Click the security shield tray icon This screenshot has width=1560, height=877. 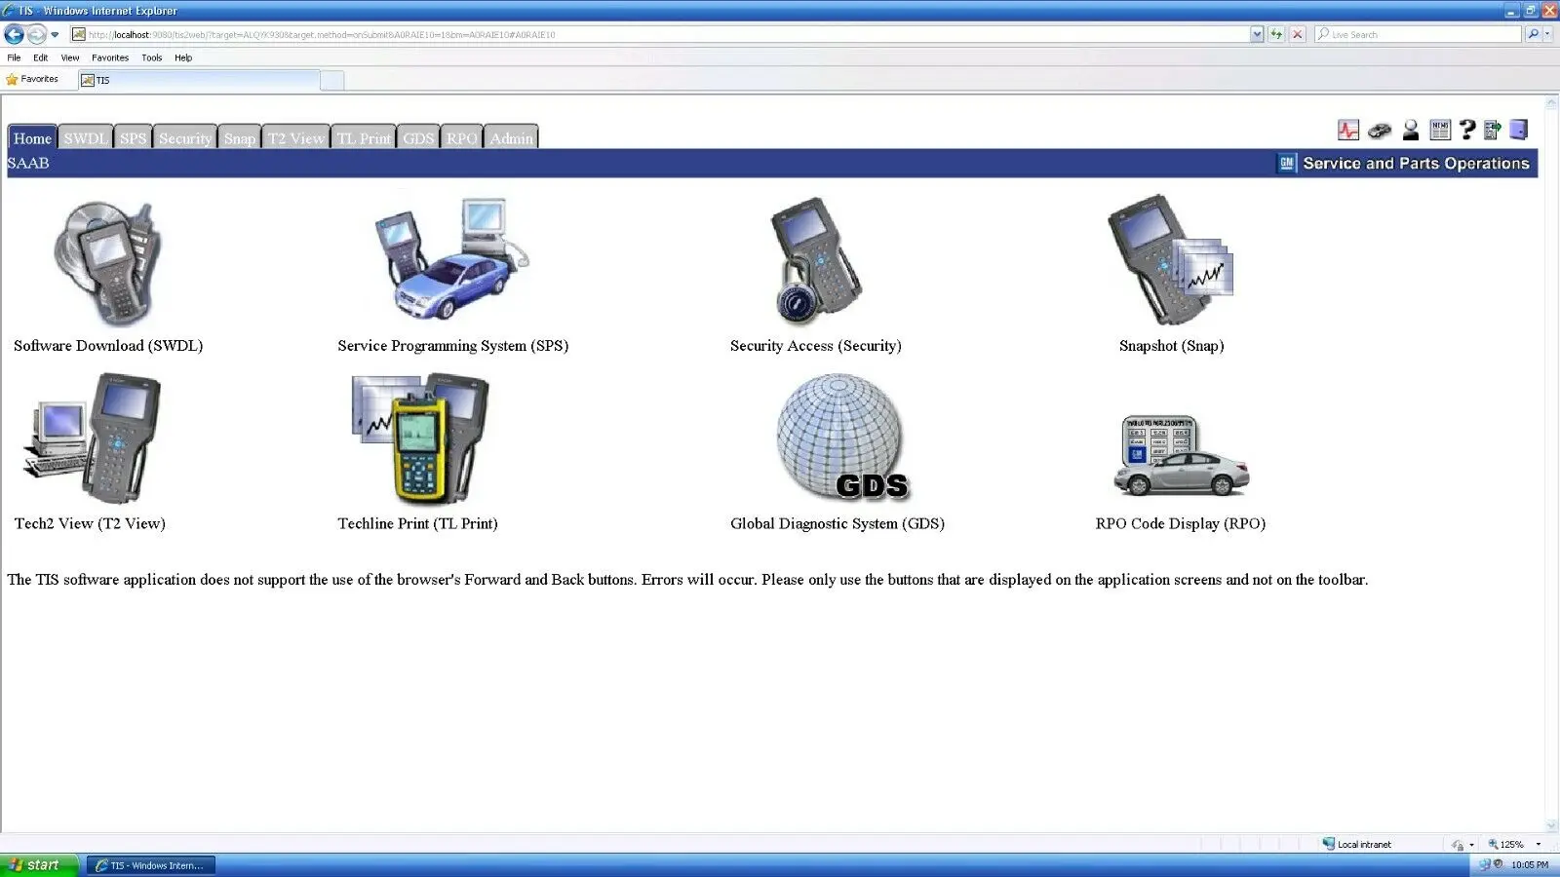(1499, 864)
